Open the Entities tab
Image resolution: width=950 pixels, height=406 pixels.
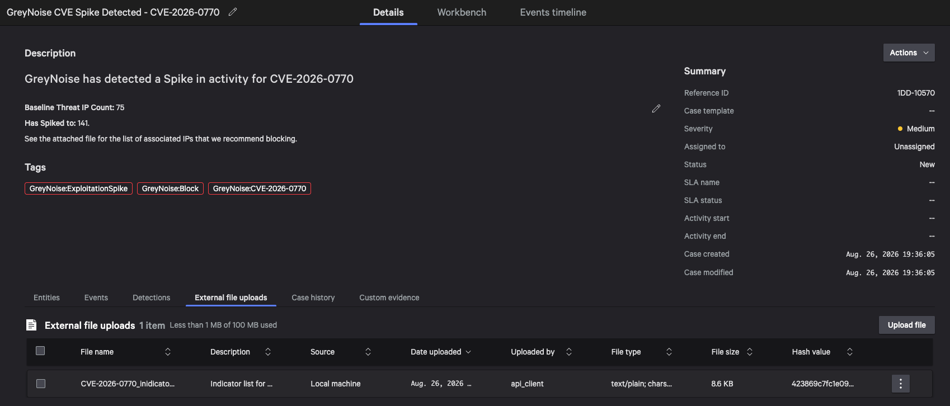[46, 298]
